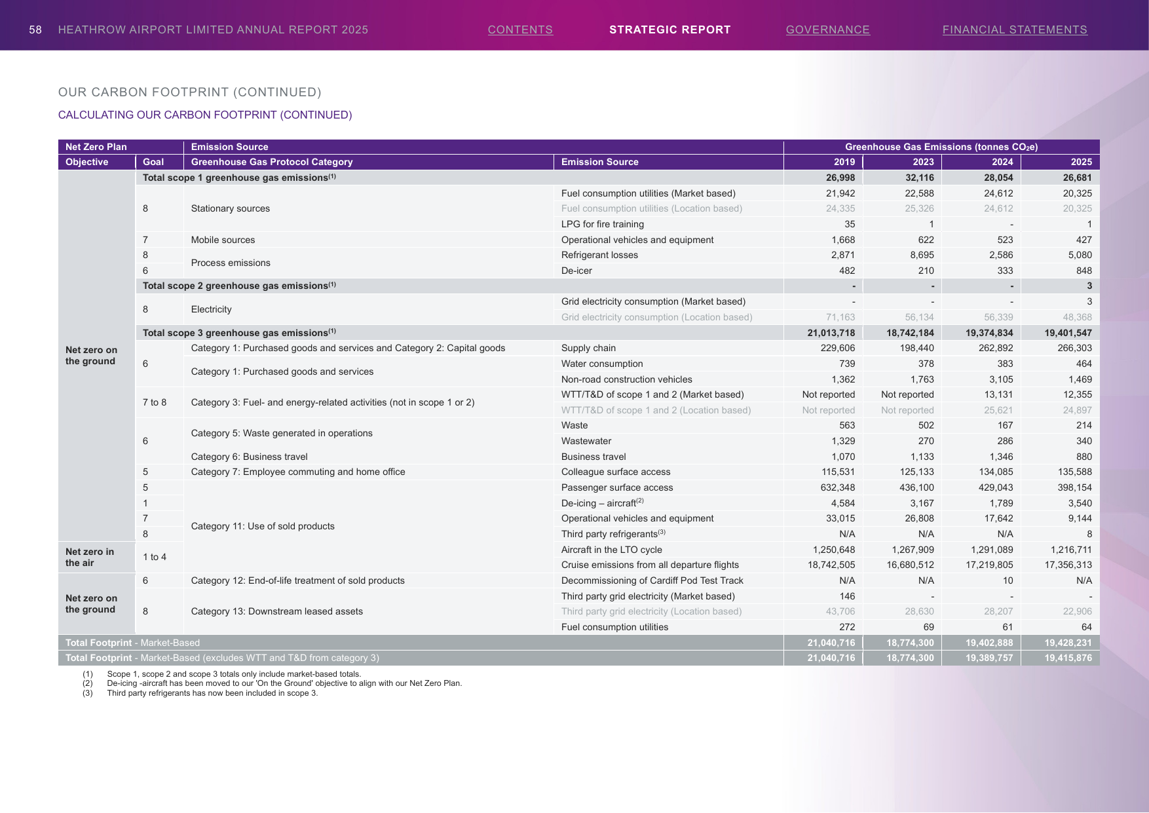Viewport: 1149px width, 813px height.
Task: Select the value 19,415,876 in last row
Action: (x=1068, y=658)
